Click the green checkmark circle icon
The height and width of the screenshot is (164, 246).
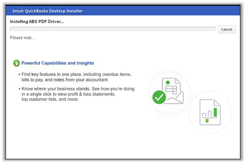click(159, 97)
